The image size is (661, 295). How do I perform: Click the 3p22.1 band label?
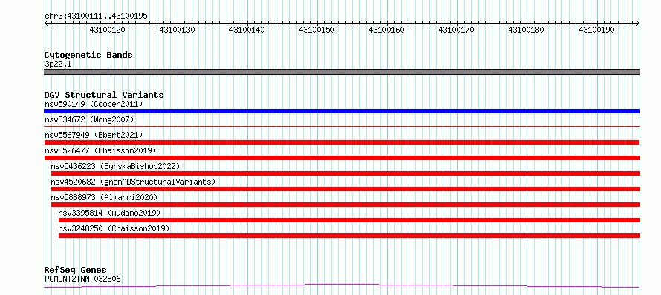pyautogui.click(x=58, y=64)
